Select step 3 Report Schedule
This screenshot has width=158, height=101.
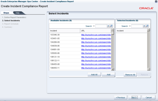(x=10, y=24)
